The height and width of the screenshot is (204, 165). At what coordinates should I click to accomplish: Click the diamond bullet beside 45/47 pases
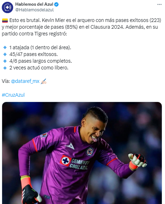(x=5, y=54)
